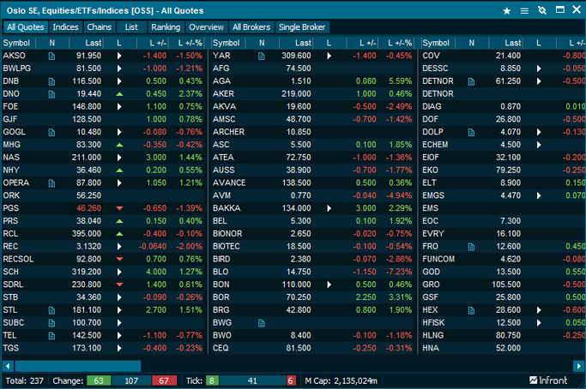This screenshot has width=586, height=389.
Task: Select the FUNCOM symbol row
Action: coord(504,259)
